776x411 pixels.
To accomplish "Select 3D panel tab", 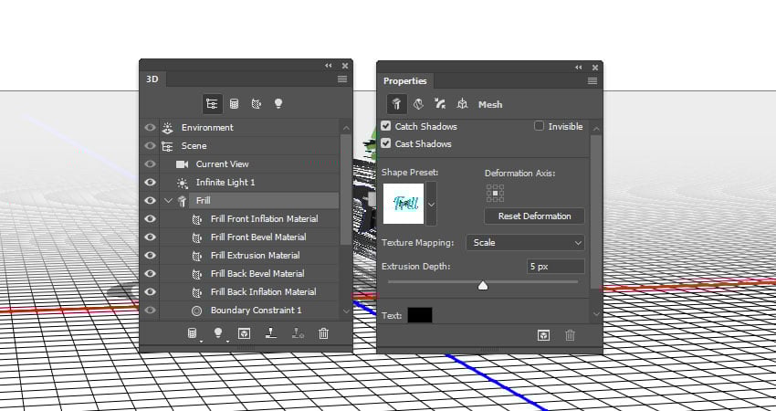I will [152, 79].
